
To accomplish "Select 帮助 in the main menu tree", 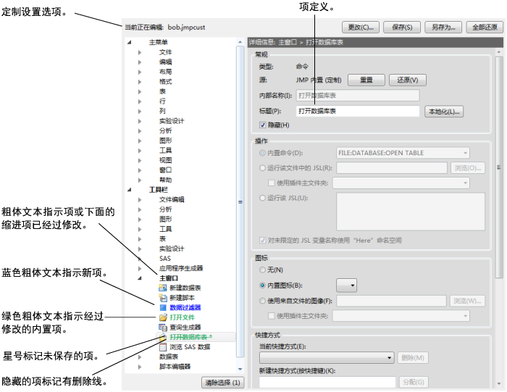I will [x=165, y=180].
